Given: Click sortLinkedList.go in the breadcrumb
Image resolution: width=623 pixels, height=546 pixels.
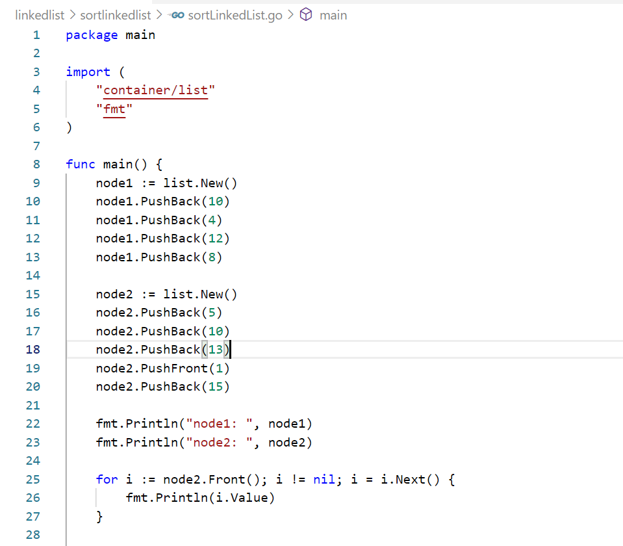Looking at the screenshot, I should tap(233, 14).
